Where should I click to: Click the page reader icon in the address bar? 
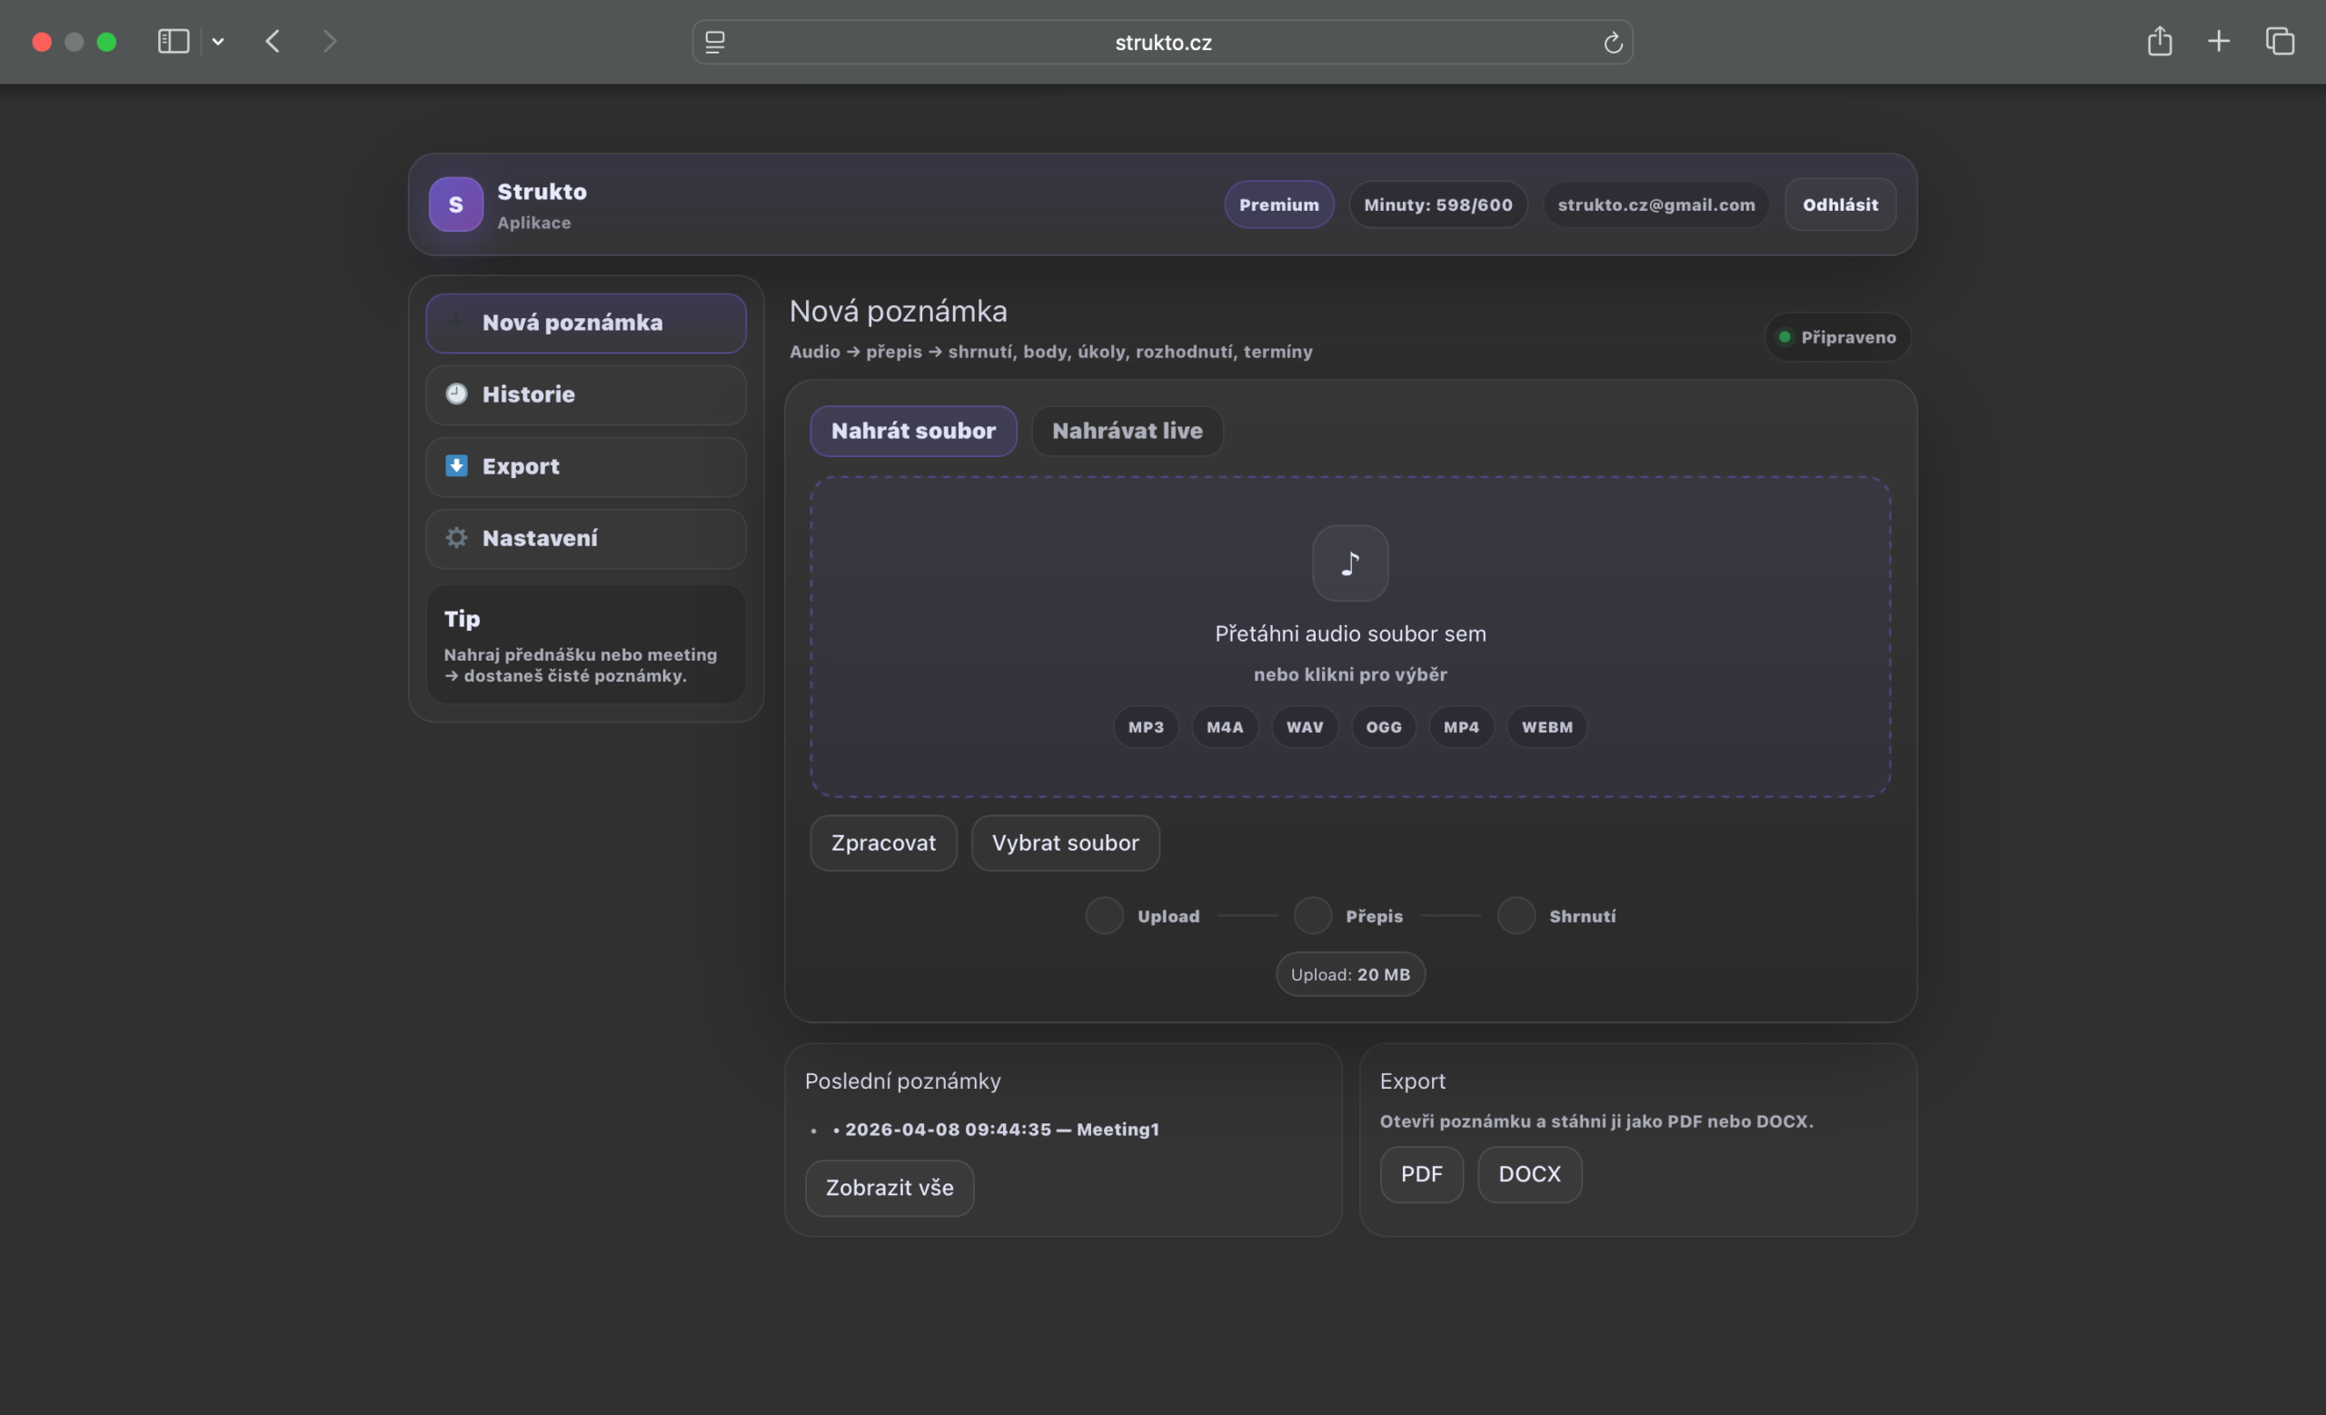714,43
